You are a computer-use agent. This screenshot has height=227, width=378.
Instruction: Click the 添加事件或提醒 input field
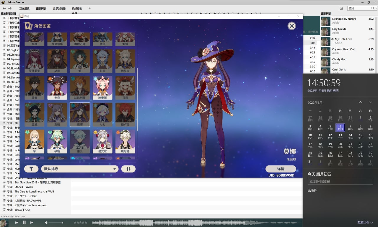pos(340,182)
